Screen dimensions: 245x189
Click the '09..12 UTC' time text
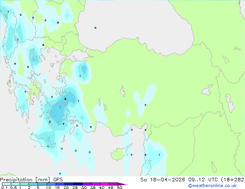point(203,180)
